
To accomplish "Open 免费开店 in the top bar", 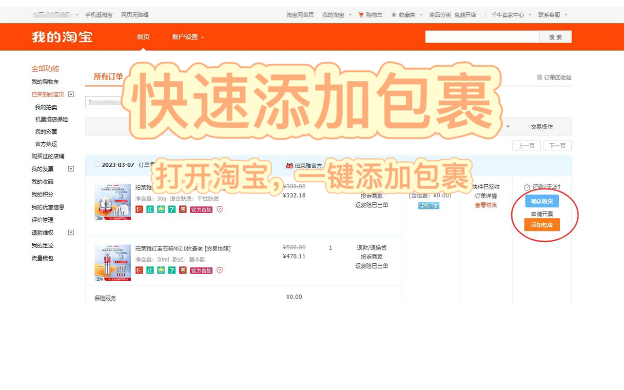I will (465, 15).
